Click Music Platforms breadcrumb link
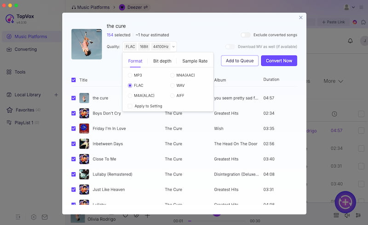The image size is (368, 225). [x=93, y=7]
